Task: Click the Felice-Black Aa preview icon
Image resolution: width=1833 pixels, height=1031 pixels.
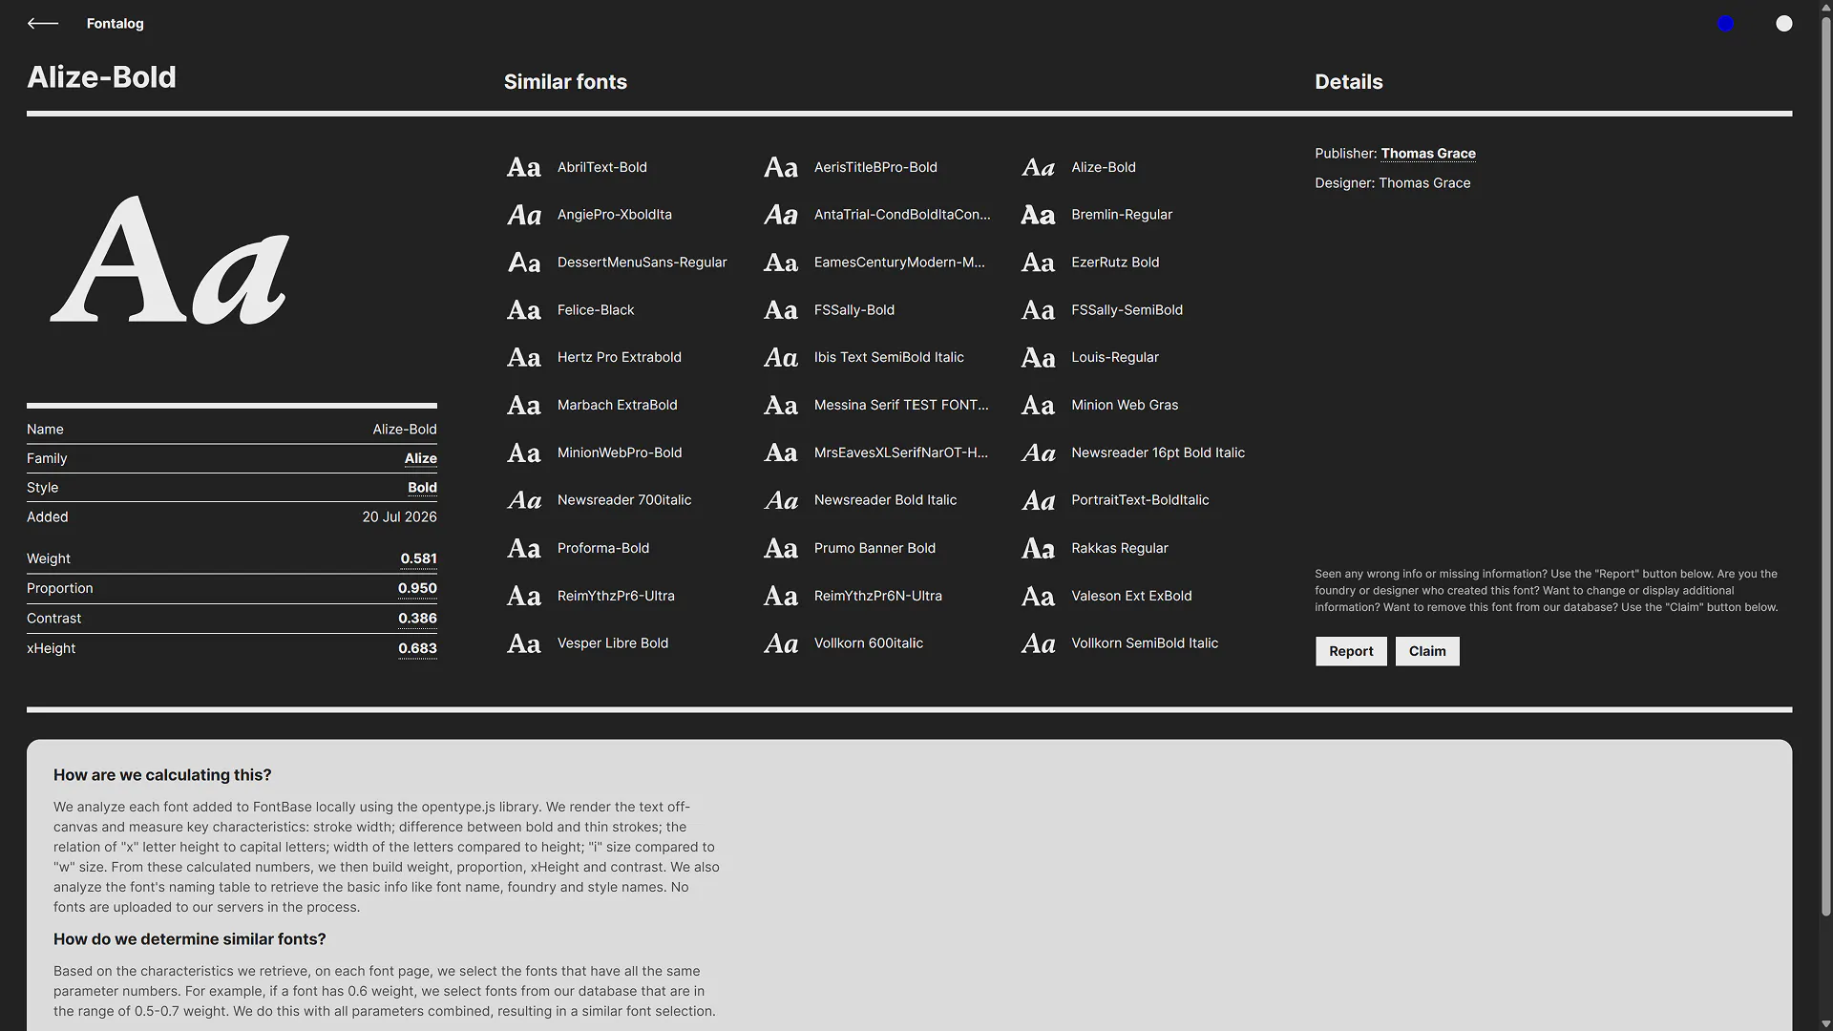Action: pos(524,310)
